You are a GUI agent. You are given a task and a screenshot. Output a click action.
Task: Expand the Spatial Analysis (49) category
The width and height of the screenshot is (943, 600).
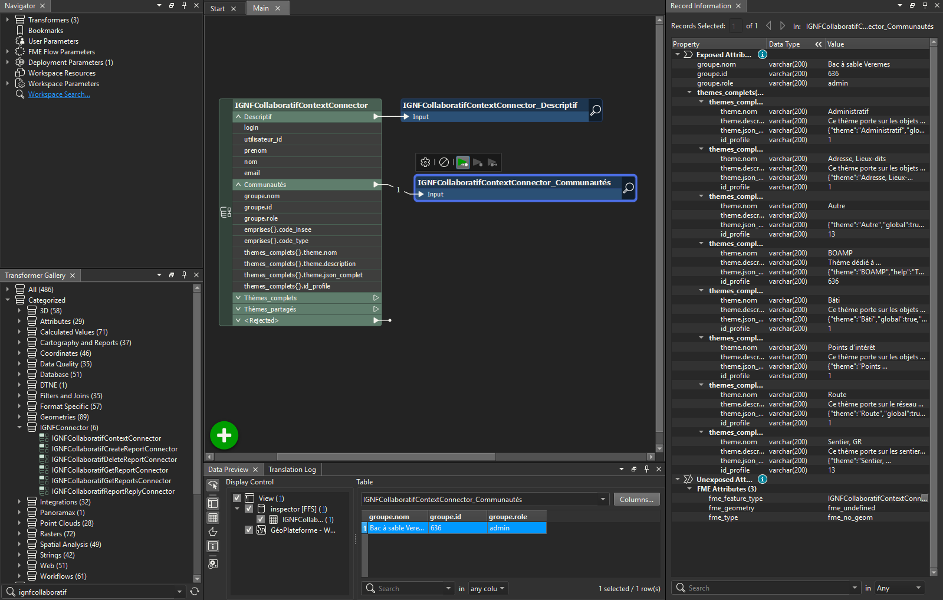19,544
